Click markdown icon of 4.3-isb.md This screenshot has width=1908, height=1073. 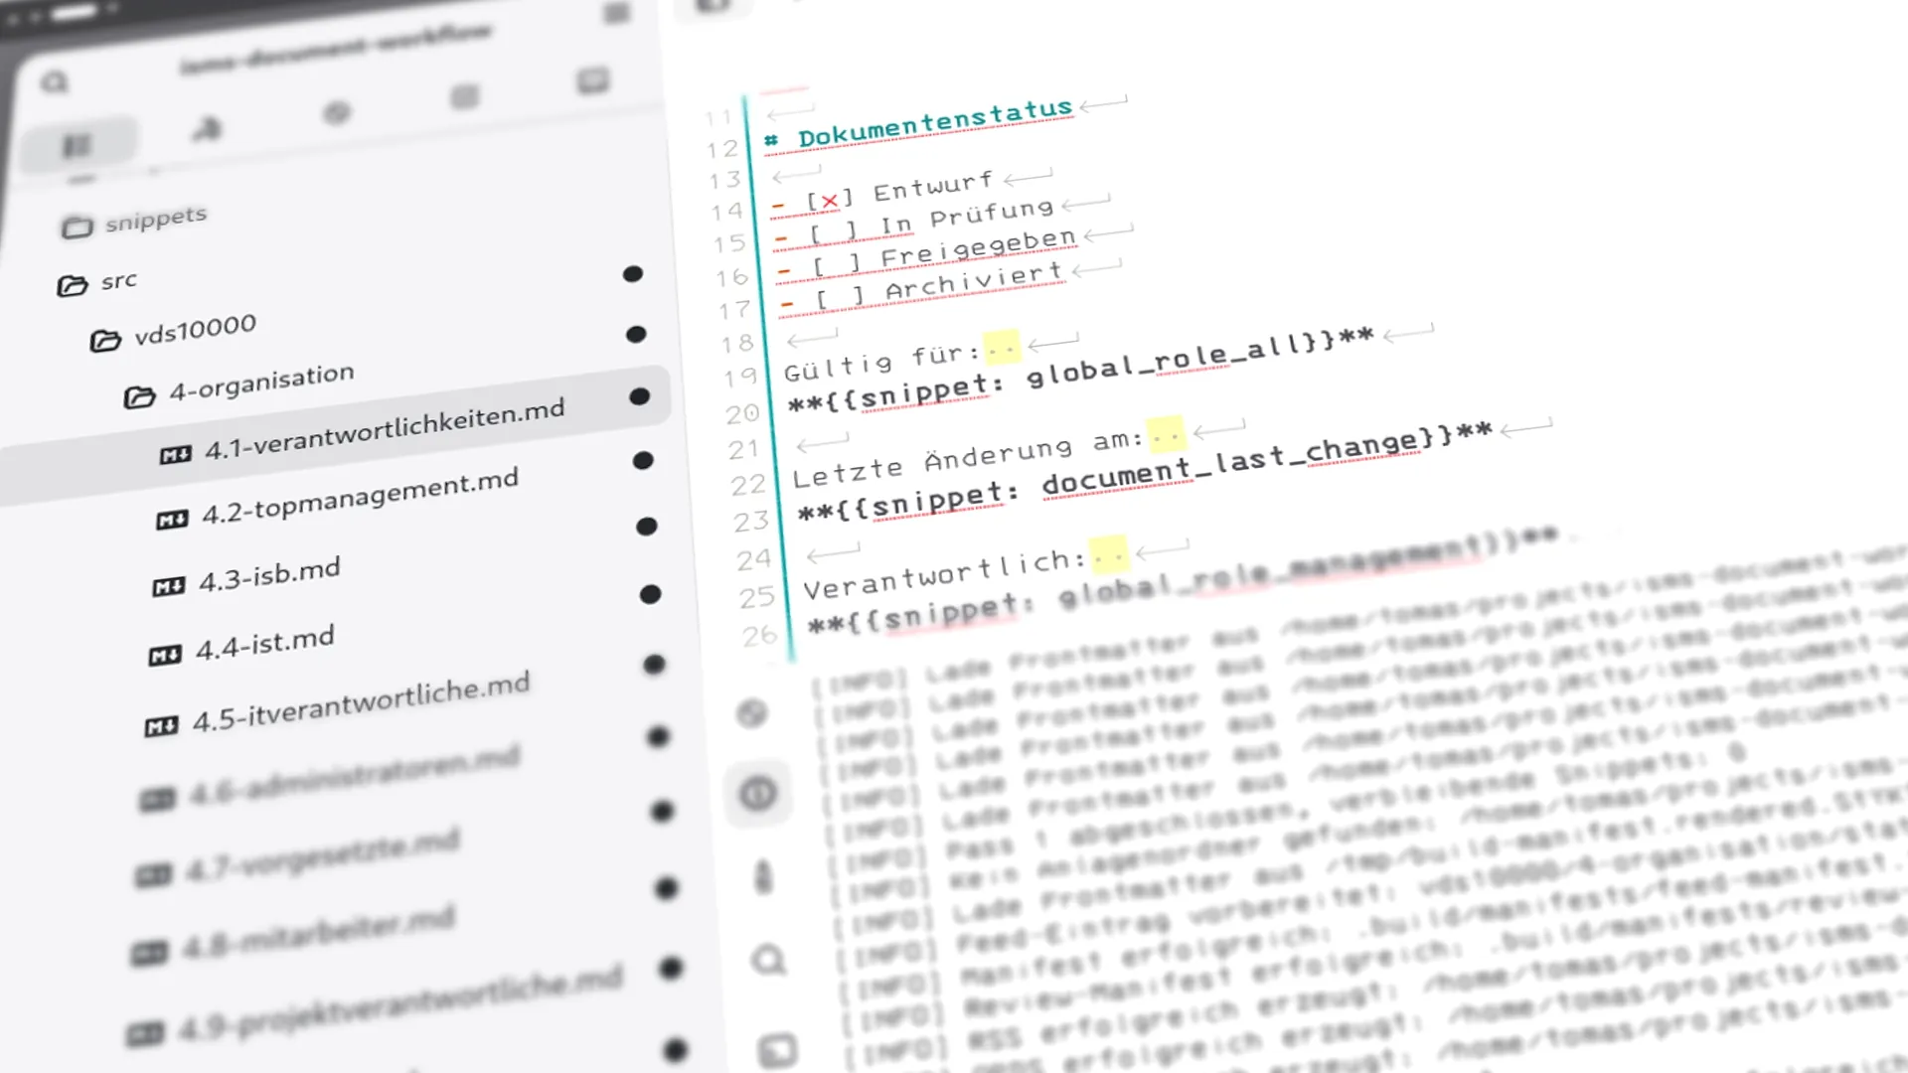(168, 587)
